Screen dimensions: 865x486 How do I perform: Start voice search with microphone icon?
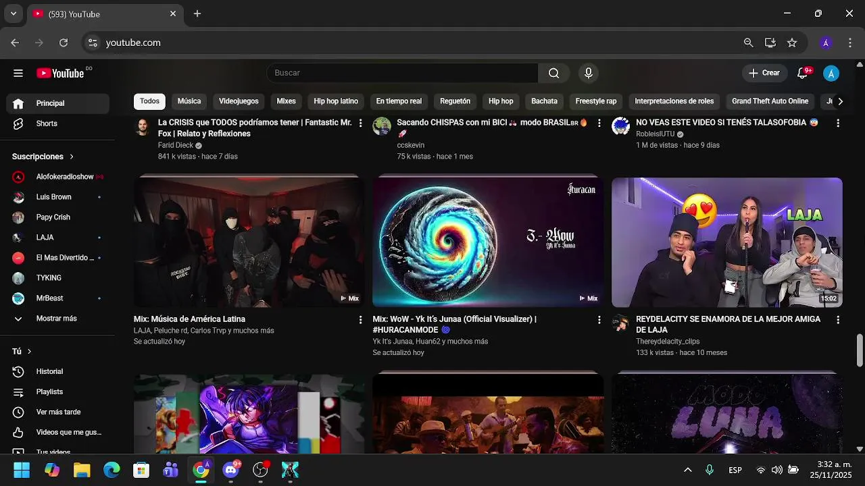588,73
